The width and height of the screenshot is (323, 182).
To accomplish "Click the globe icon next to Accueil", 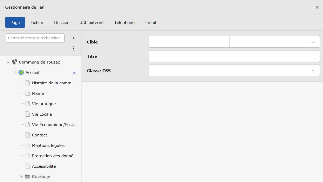I will (x=21, y=72).
